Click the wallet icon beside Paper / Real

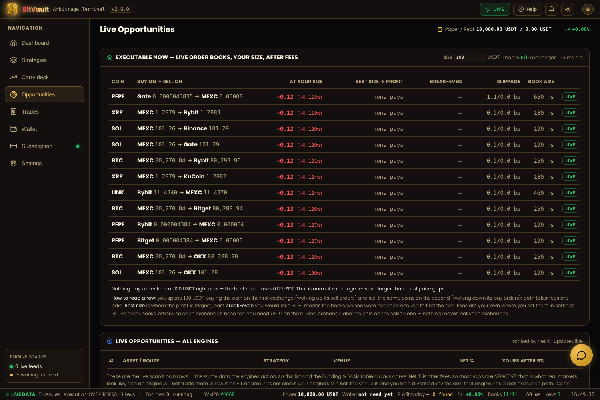coord(440,29)
